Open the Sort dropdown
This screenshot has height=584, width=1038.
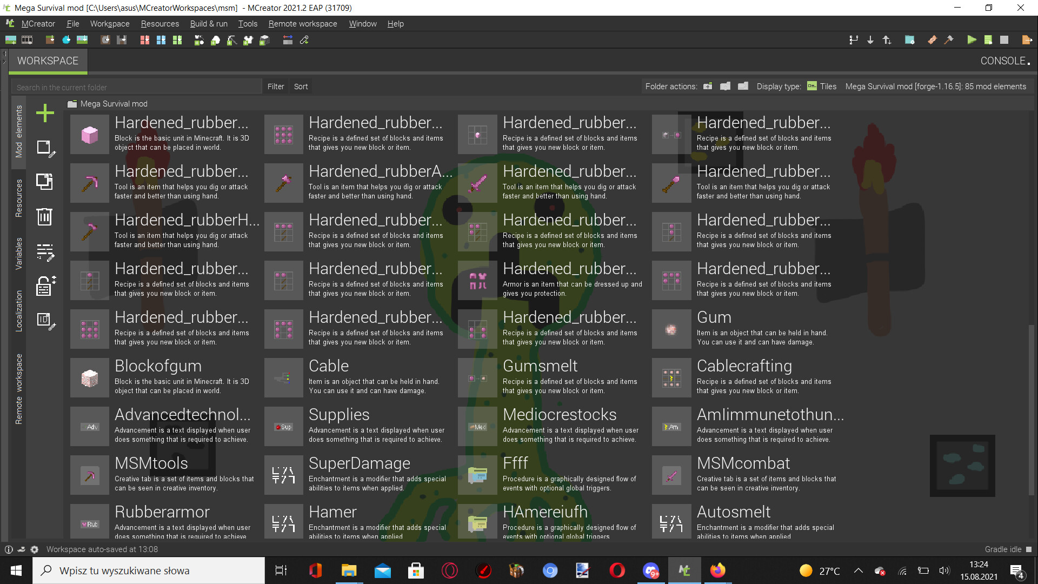point(301,87)
